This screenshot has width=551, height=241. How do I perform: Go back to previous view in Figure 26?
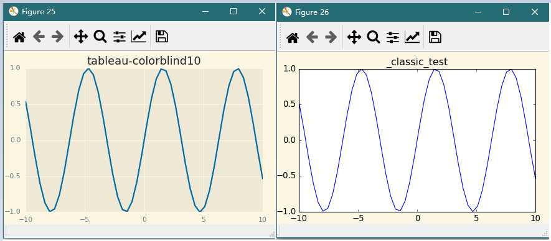pyautogui.click(x=312, y=37)
